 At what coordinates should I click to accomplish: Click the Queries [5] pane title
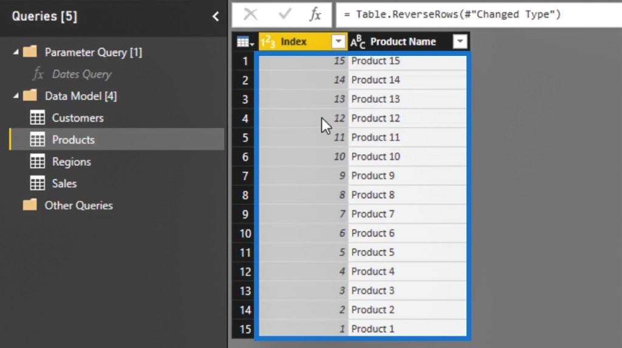coord(44,16)
